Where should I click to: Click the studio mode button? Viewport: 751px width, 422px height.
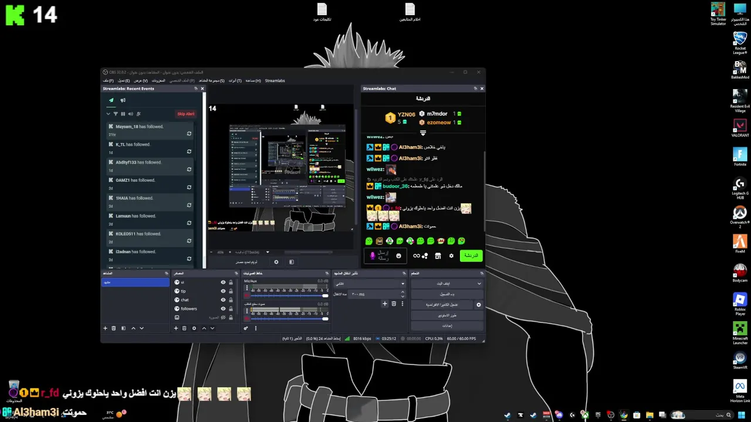[447, 315]
